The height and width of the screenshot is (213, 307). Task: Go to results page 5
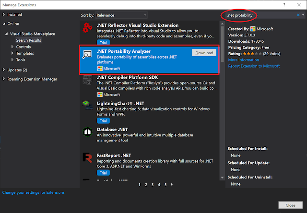point(165,185)
